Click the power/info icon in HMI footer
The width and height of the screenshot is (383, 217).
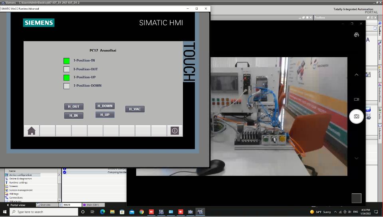175,131
